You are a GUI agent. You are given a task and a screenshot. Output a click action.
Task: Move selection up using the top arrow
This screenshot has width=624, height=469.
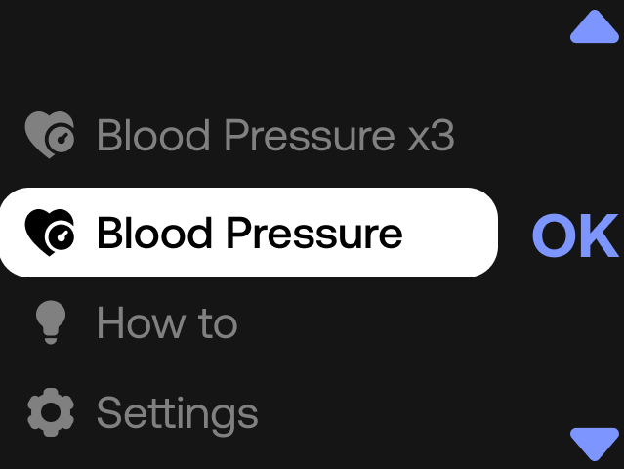click(x=595, y=26)
